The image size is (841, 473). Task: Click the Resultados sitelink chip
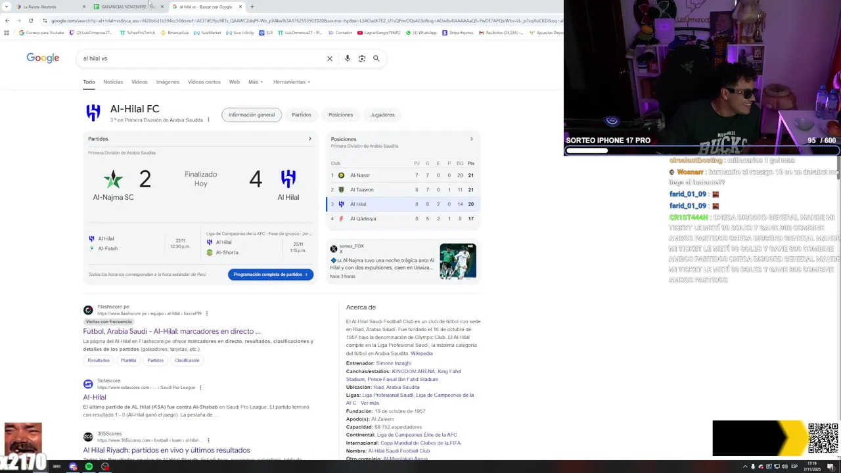coord(99,360)
